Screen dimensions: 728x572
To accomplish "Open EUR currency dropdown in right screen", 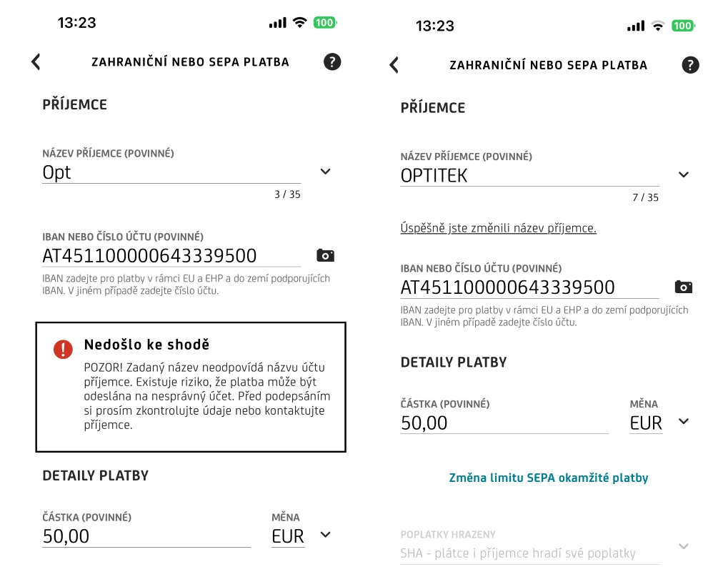I will point(683,422).
